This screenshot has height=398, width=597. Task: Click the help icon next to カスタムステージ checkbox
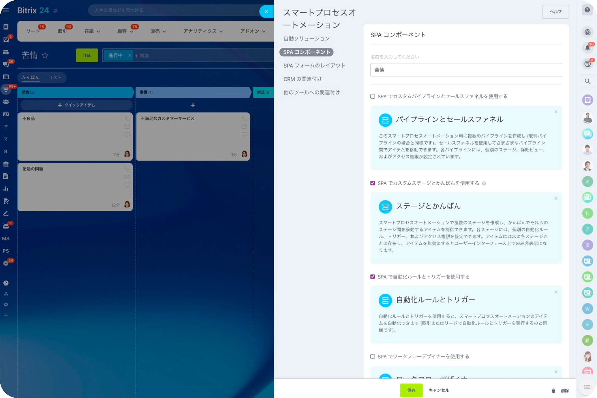pos(484,183)
